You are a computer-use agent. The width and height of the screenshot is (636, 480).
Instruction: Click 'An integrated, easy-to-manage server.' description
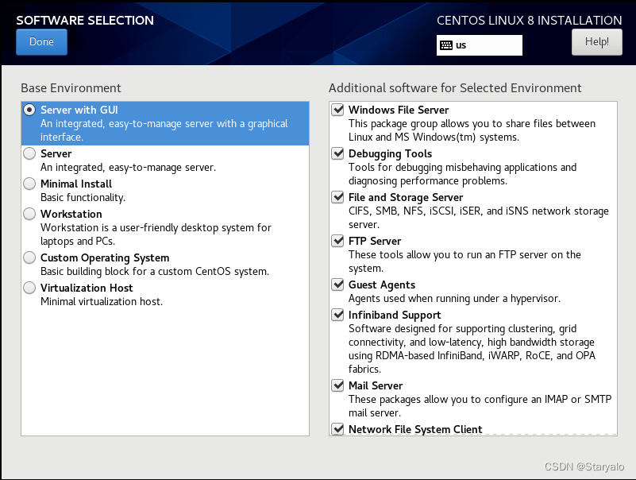coord(128,168)
